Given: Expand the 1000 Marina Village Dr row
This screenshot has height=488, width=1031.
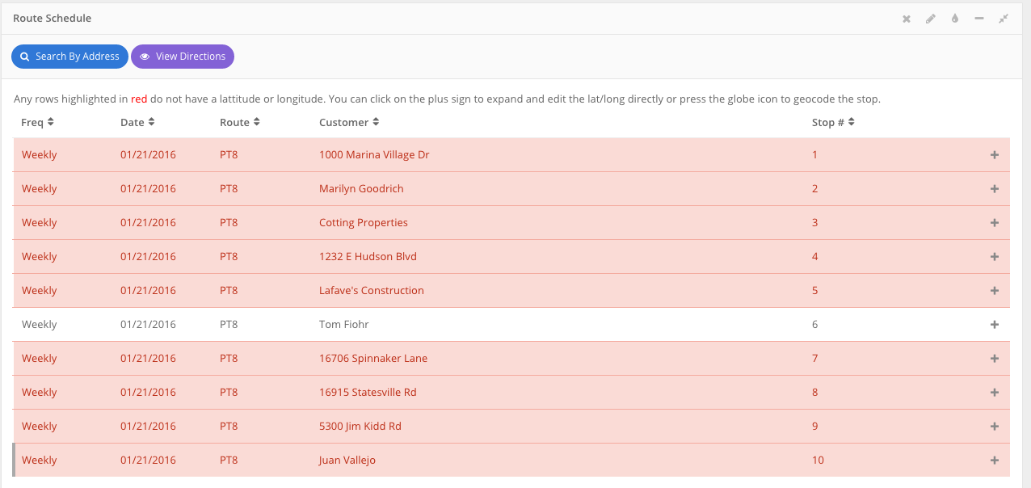Looking at the screenshot, I should coord(995,155).
